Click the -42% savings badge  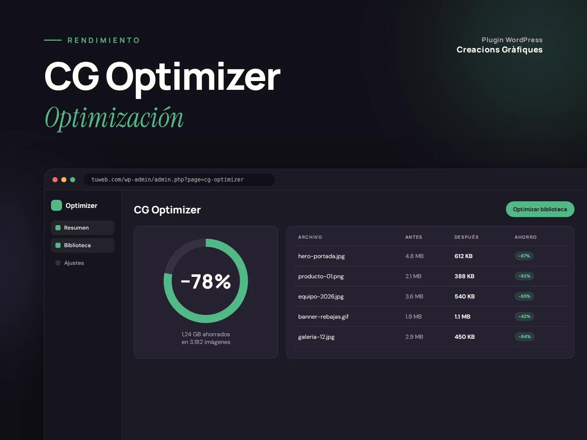(x=524, y=316)
